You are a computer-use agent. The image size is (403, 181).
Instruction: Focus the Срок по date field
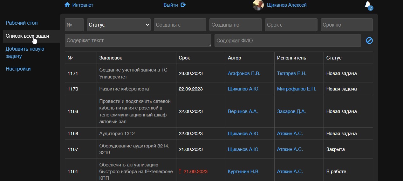(x=346, y=25)
